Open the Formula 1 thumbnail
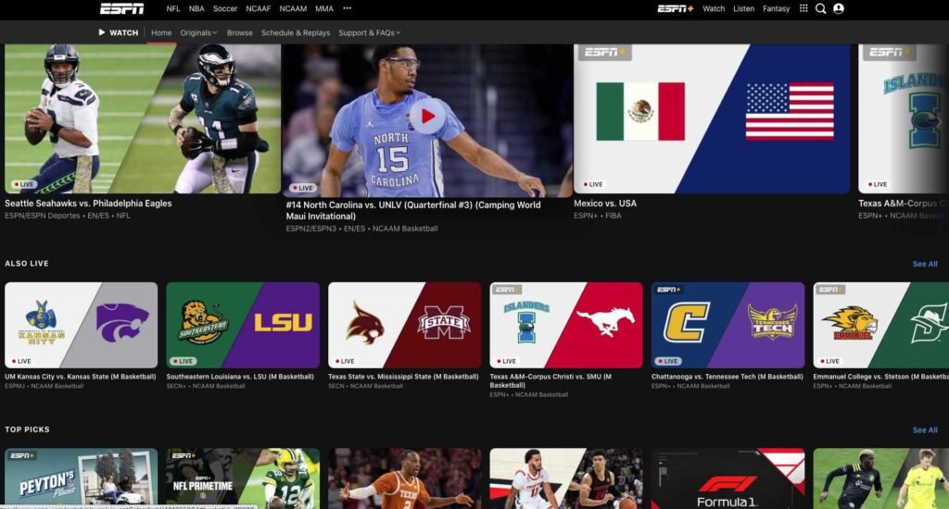 tap(728, 478)
